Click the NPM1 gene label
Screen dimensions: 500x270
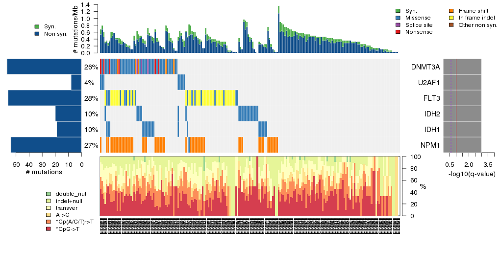[430, 145]
